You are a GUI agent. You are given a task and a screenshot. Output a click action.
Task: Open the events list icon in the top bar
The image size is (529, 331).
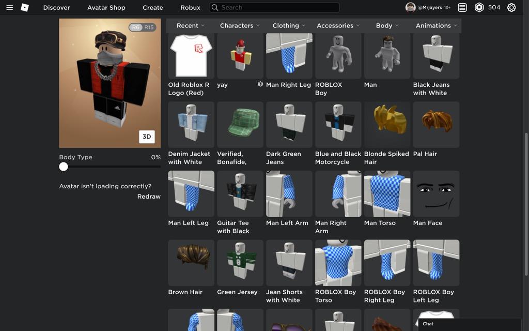click(462, 7)
